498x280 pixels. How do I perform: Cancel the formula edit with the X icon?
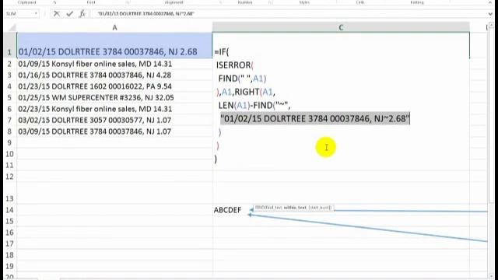(x=57, y=14)
